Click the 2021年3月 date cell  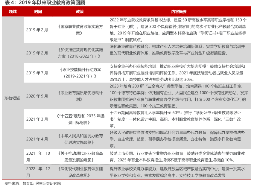(37, 119)
